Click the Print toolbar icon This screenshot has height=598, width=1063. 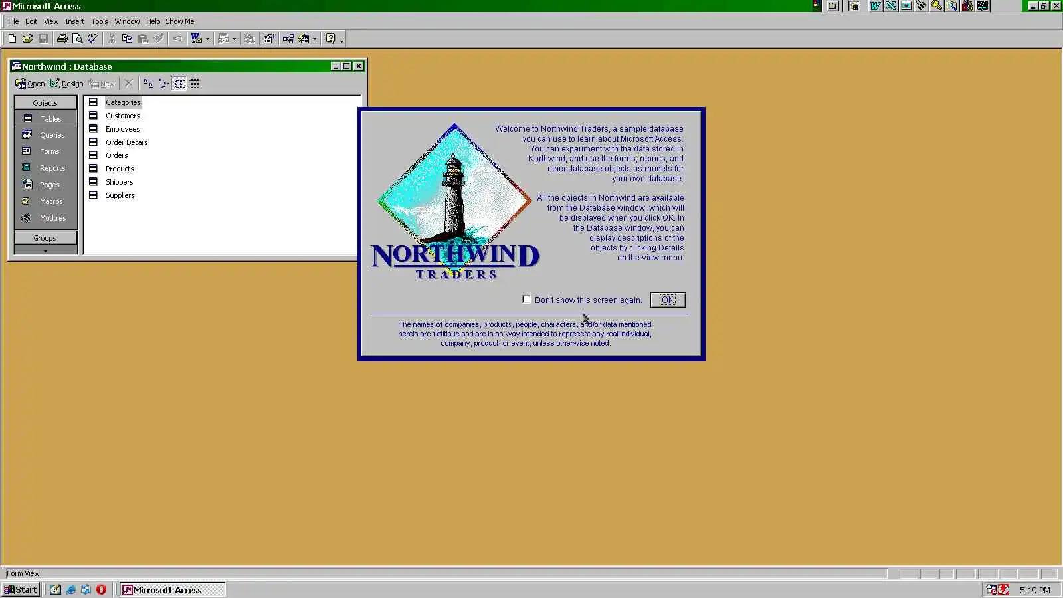point(62,39)
